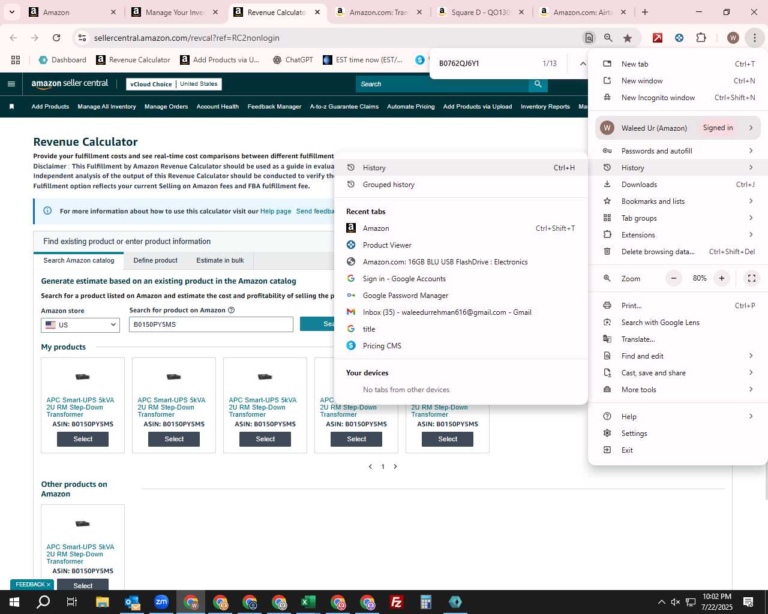The height and width of the screenshot is (614, 768).
Task: Switch to Estimate in bulk tab
Action: 220,260
